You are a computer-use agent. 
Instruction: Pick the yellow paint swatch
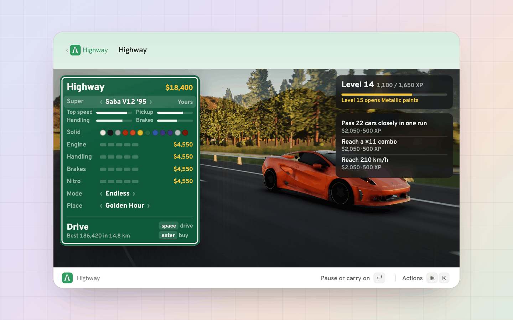point(140,133)
